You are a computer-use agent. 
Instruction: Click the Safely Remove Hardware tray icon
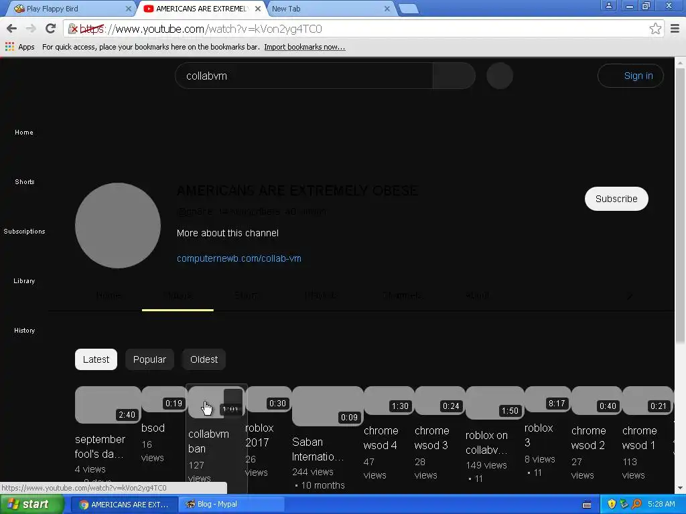point(624,504)
